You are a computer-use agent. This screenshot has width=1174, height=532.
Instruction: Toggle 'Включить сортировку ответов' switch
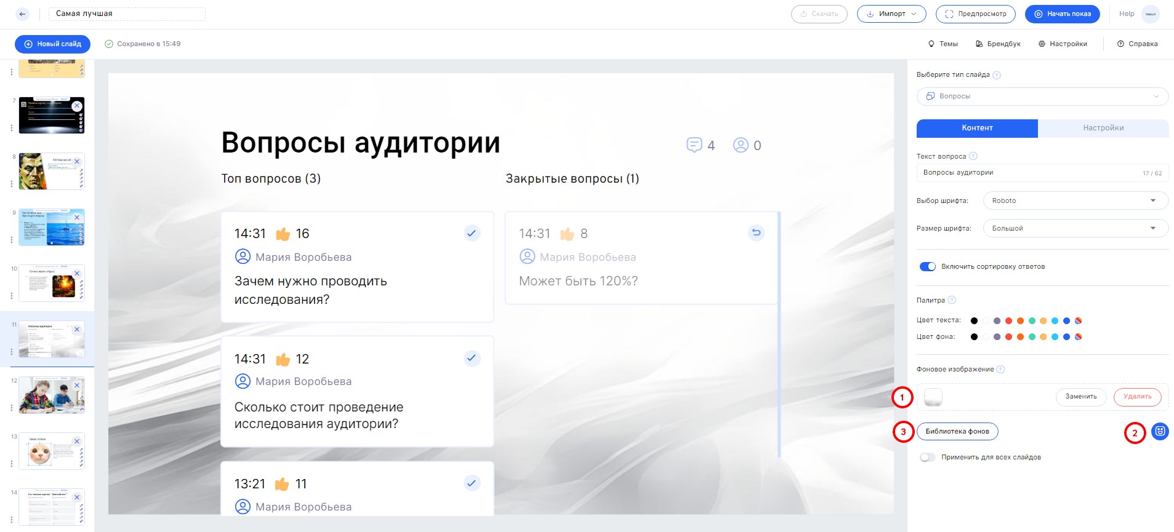pyautogui.click(x=927, y=266)
